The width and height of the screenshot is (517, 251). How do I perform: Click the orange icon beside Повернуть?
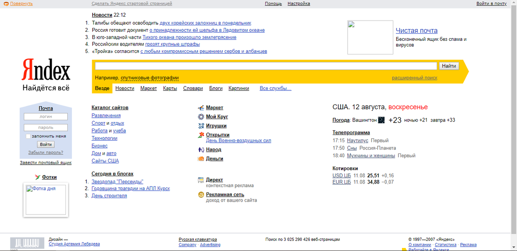[6, 3]
